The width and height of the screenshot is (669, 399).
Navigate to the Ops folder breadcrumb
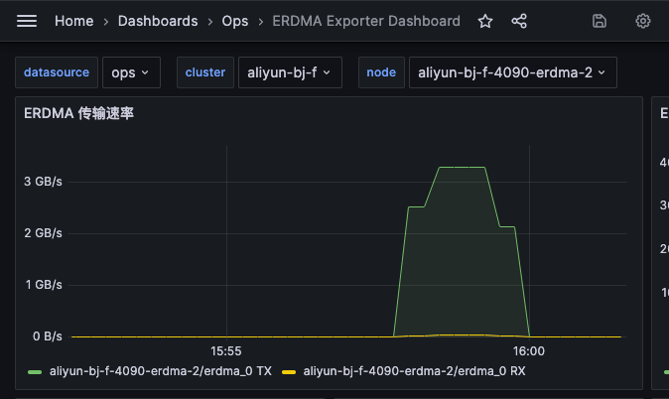coord(235,21)
